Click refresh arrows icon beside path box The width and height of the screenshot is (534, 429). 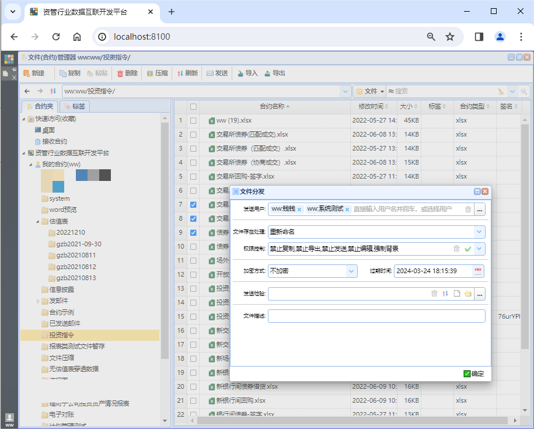pyautogui.click(x=53, y=91)
